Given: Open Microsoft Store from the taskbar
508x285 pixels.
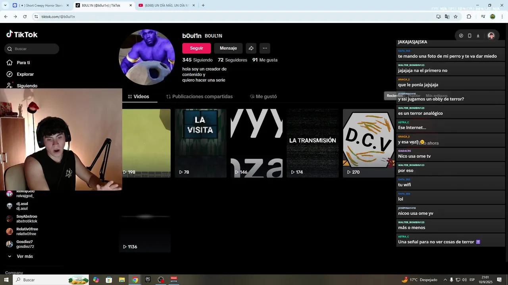Looking at the screenshot, I should click(x=109, y=280).
